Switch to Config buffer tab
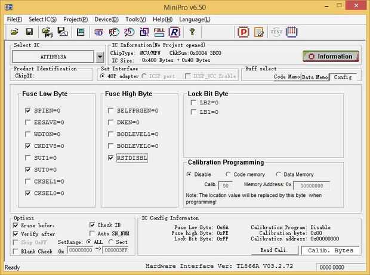This screenshot has height=275, width=370. (x=343, y=77)
